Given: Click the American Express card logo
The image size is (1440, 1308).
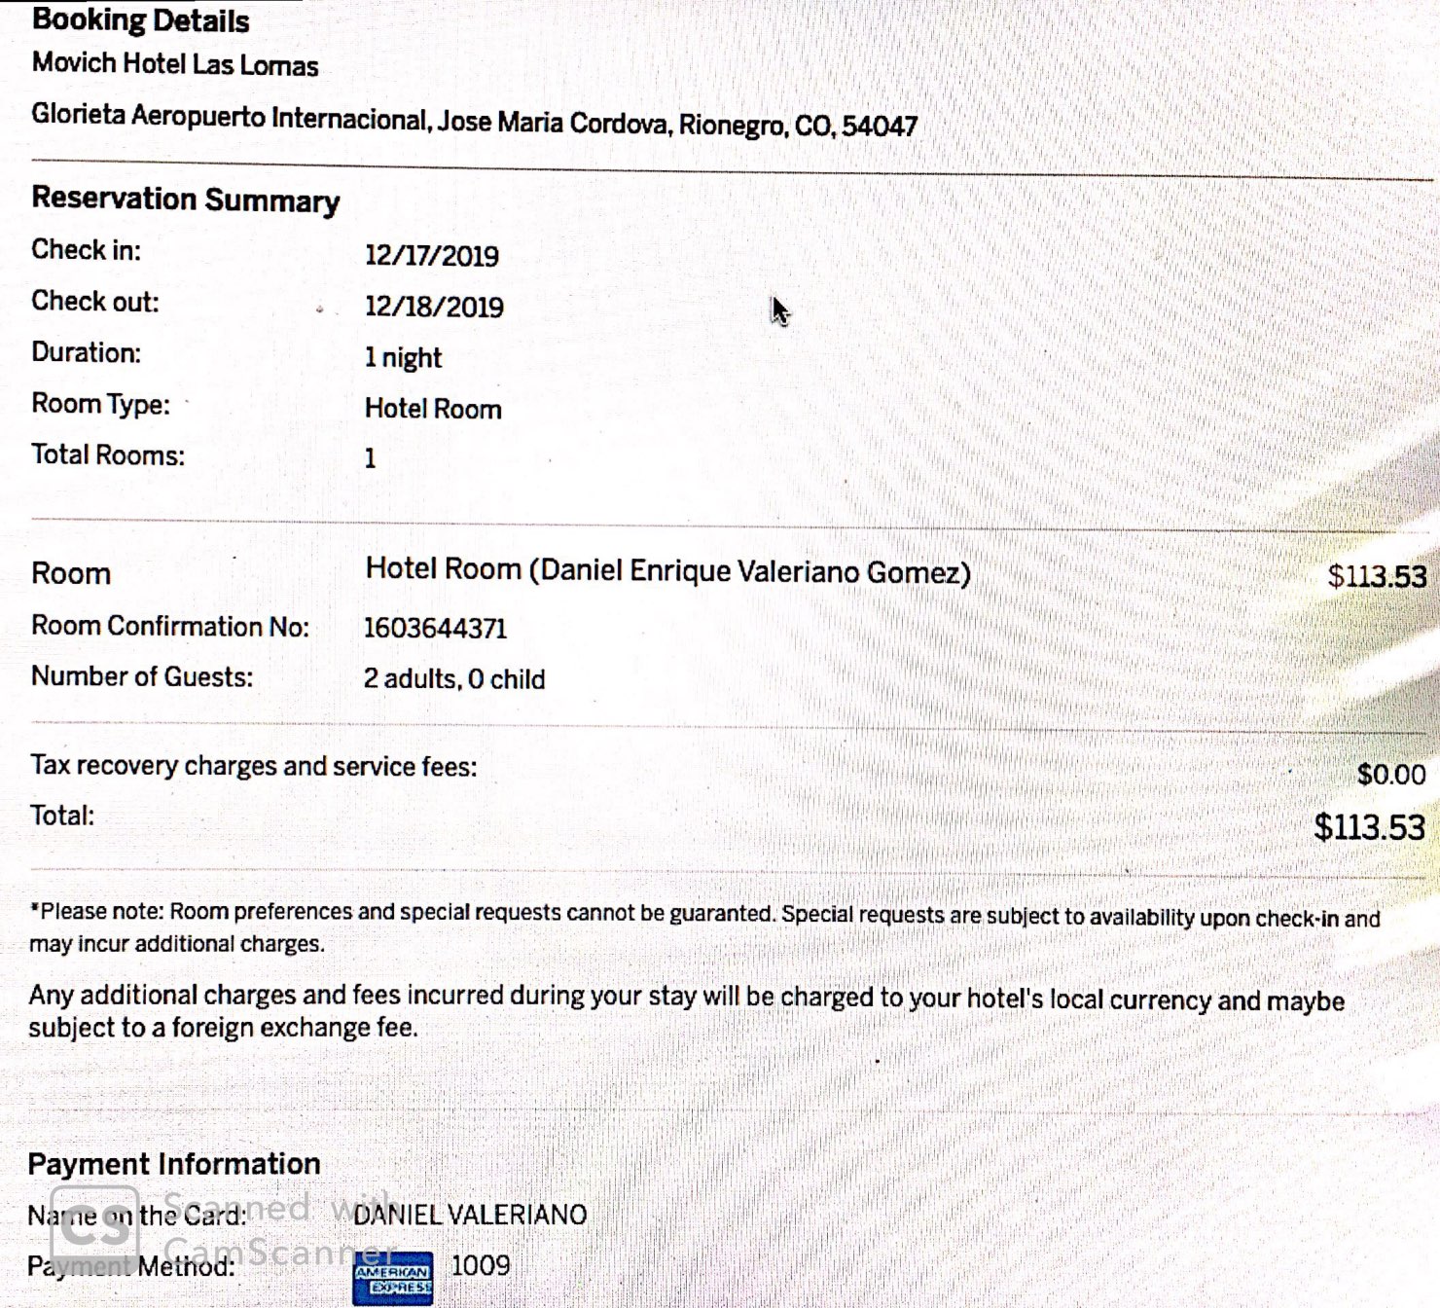Looking at the screenshot, I should click(x=393, y=1279).
